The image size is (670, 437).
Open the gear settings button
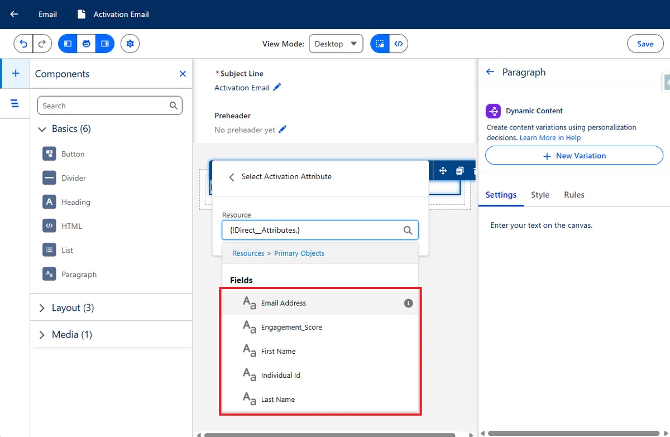pos(130,44)
